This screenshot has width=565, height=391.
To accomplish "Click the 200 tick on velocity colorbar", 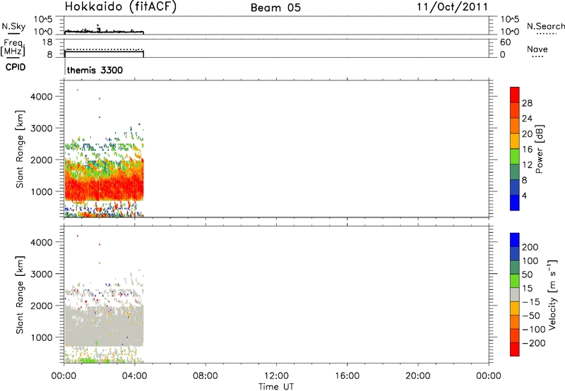I will 530,247.
